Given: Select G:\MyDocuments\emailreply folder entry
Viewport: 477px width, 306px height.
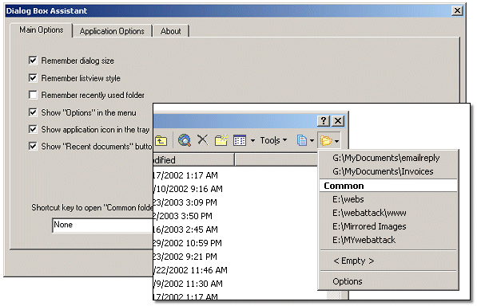Looking at the screenshot, I should [388, 158].
